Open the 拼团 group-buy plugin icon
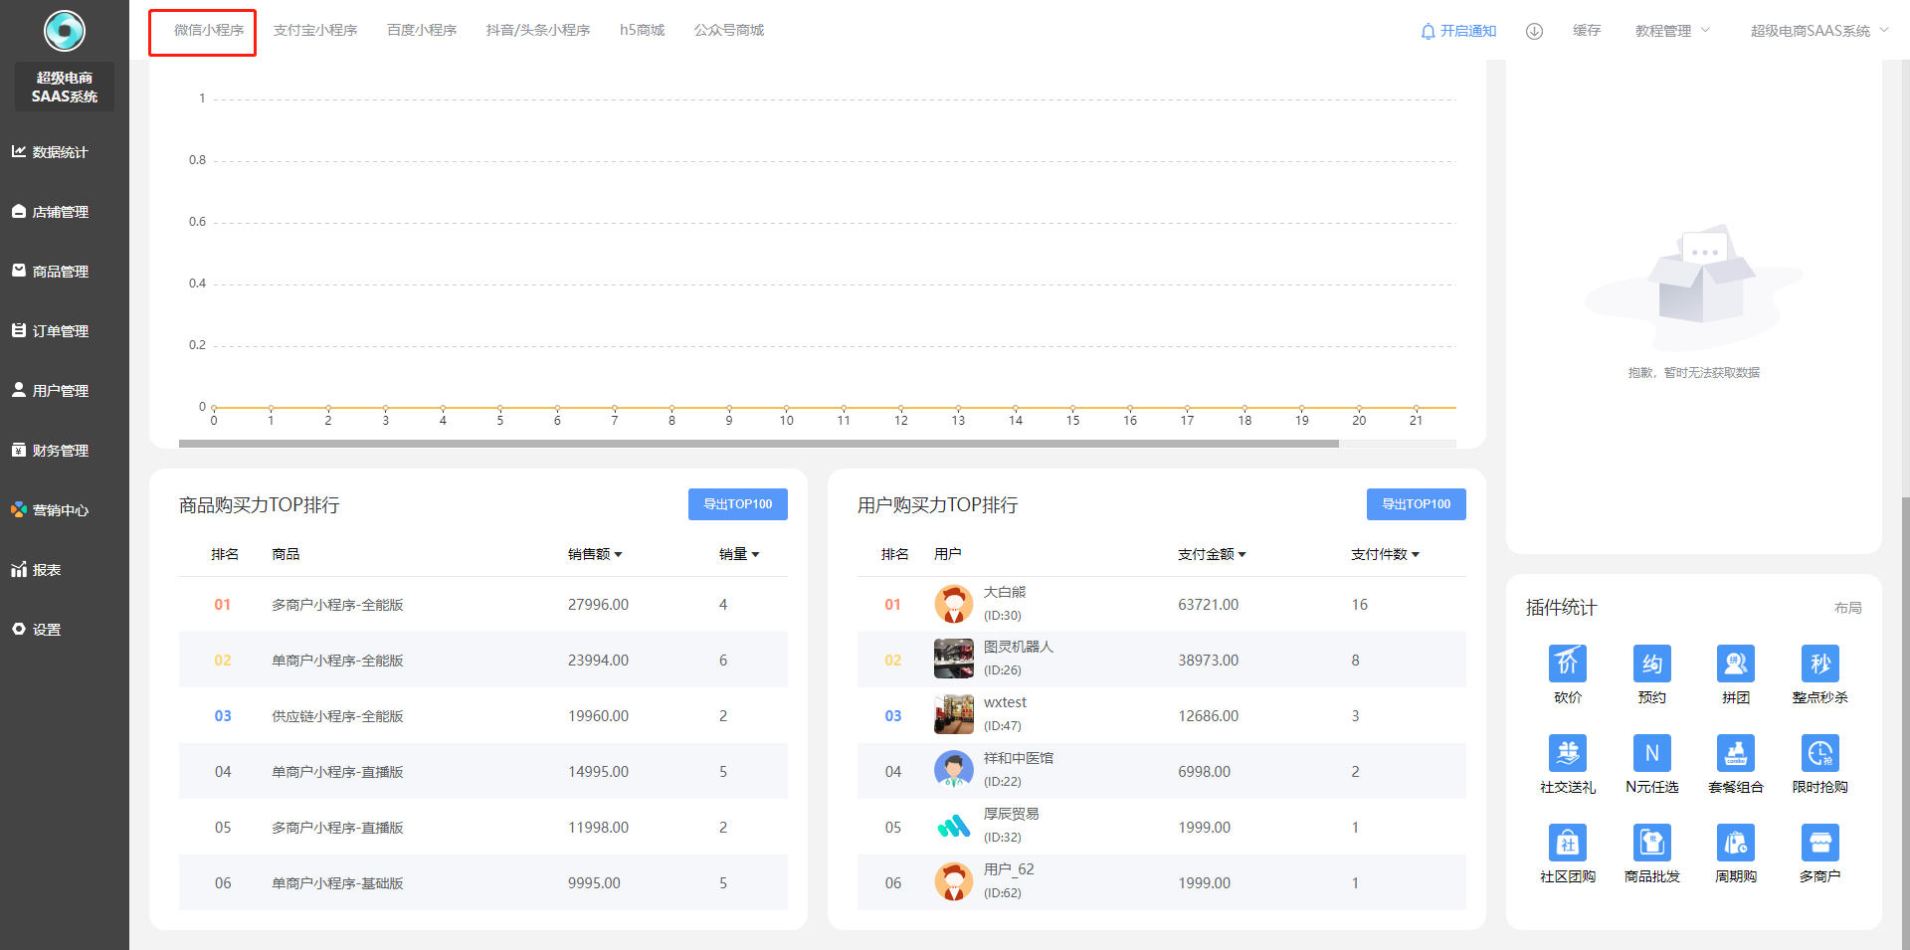 [1735, 665]
